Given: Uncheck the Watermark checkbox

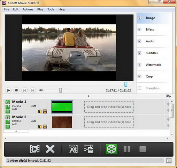Looking at the screenshot, I should [139, 65].
